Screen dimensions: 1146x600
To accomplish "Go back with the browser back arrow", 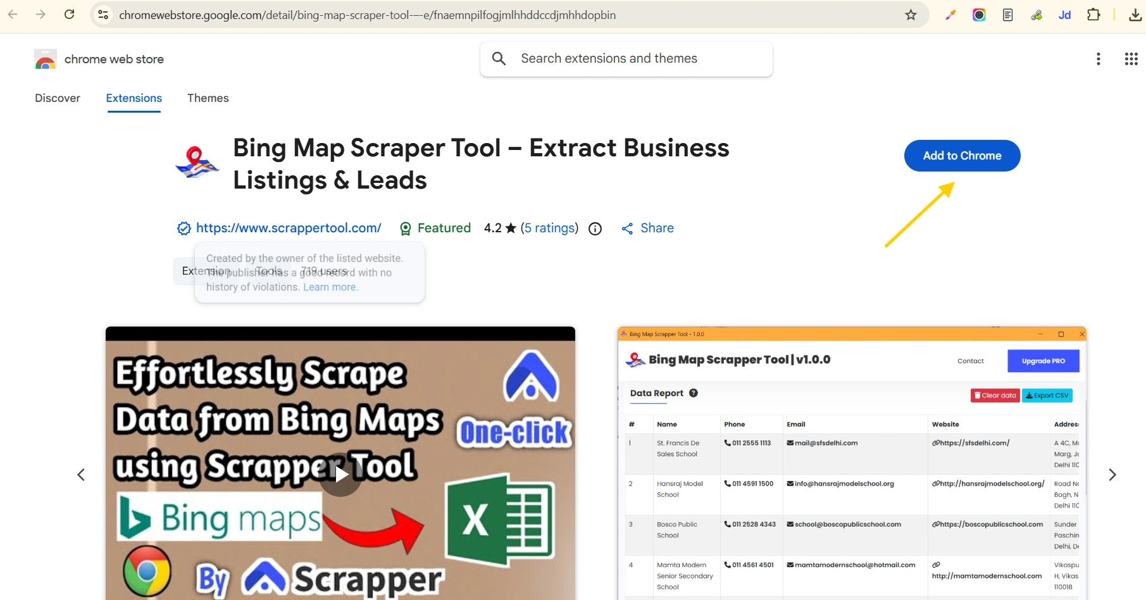I will [13, 15].
